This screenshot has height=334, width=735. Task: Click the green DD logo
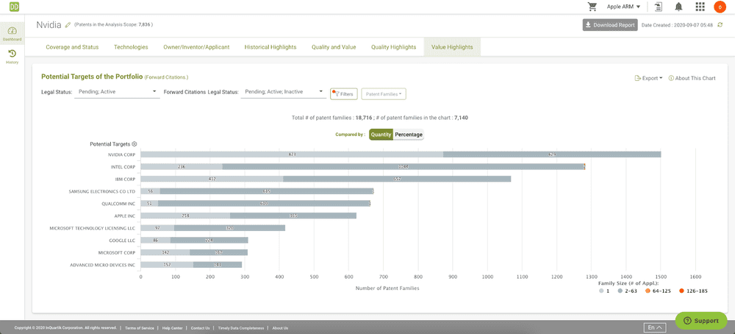pos(13,7)
